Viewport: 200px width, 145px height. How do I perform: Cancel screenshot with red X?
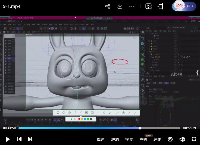pyautogui.click(x=129, y=113)
